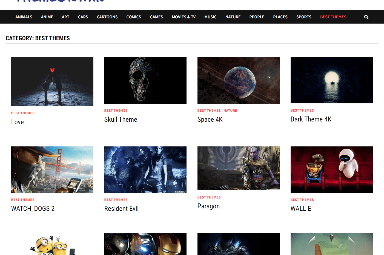
Task: Click the Resident Evil title link
Action: coord(121,209)
